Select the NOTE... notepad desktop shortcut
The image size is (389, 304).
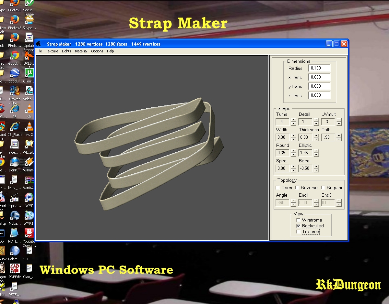pyautogui.click(x=15, y=236)
